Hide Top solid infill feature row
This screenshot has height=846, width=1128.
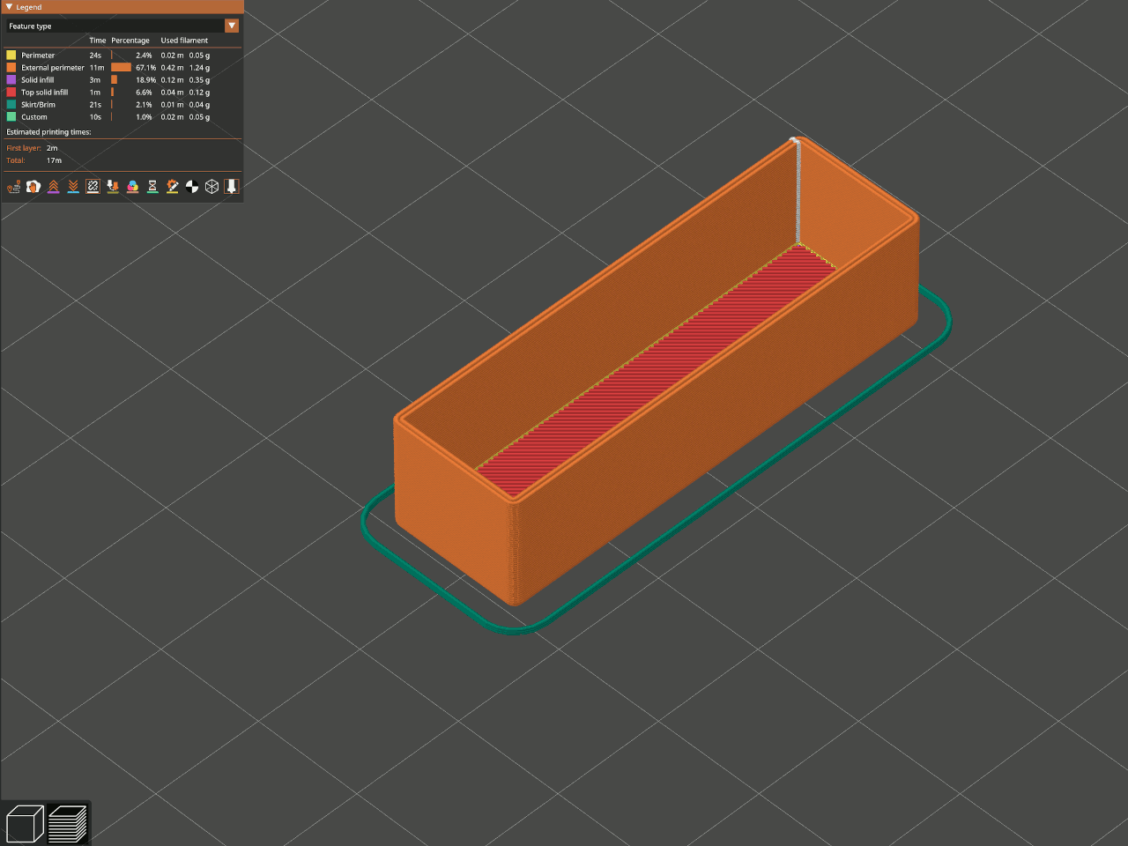click(x=122, y=92)
